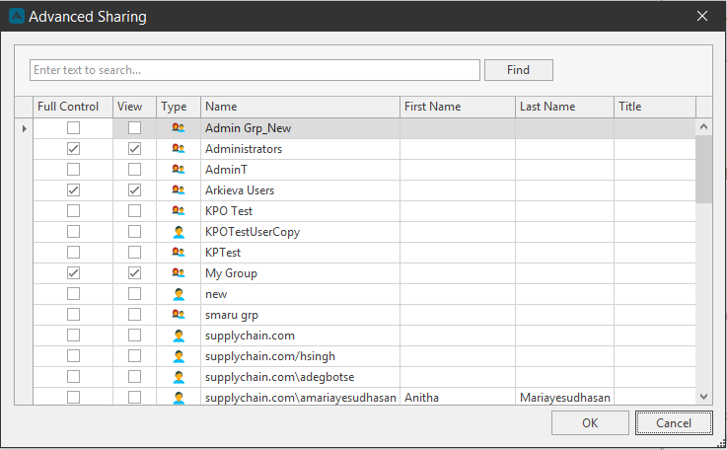Click the user icon for supplychain.com/hsingh
The image size is (727, 450).
pos(179,356)
